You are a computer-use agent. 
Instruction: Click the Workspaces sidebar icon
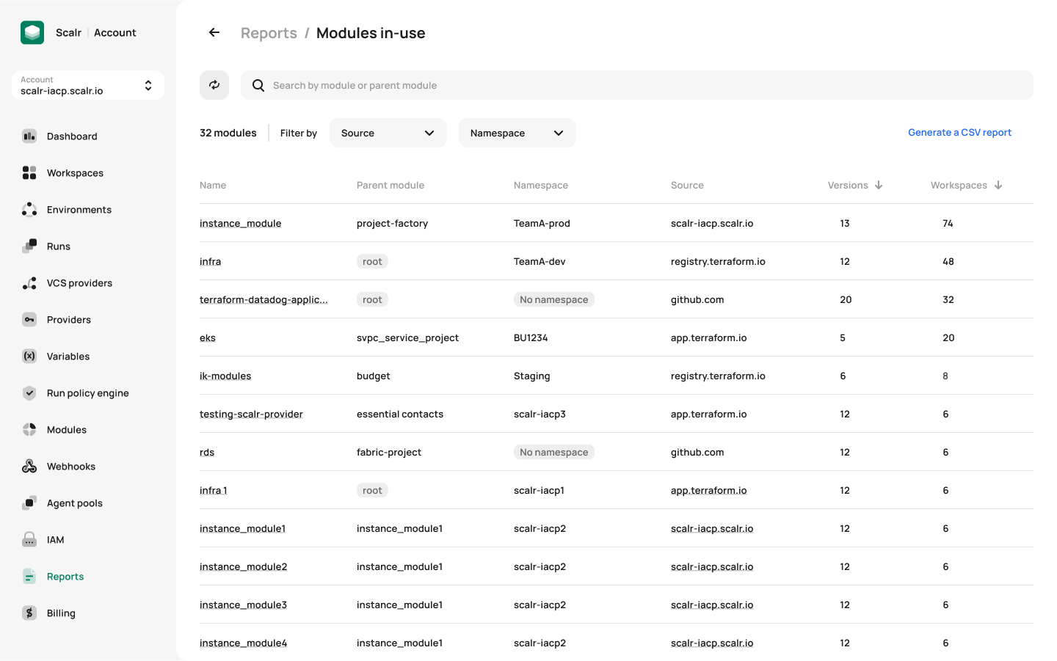point(29,172)
